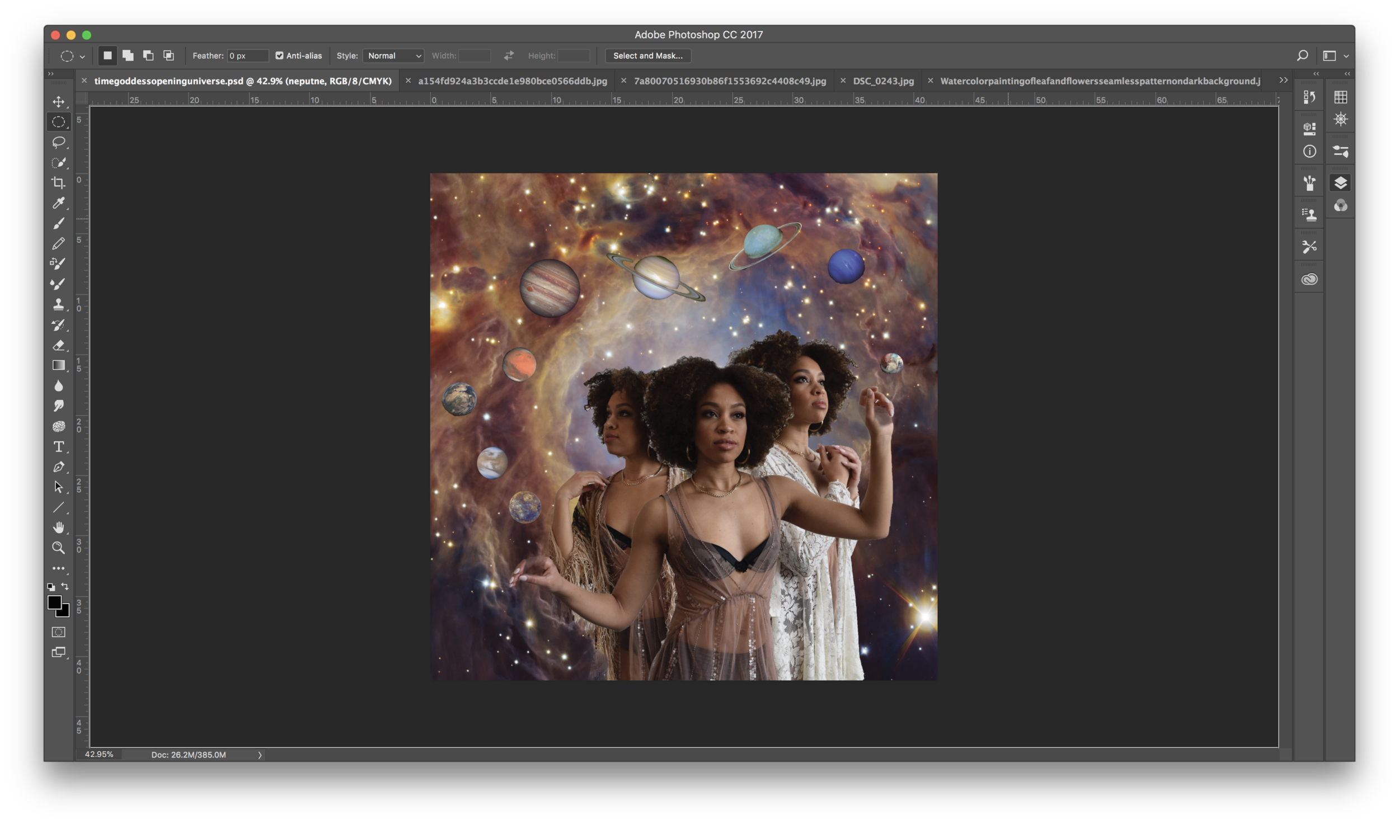This screenshot has width=1399, height=824.
Task: Select the Pencil tool
Action: [58, 243]
